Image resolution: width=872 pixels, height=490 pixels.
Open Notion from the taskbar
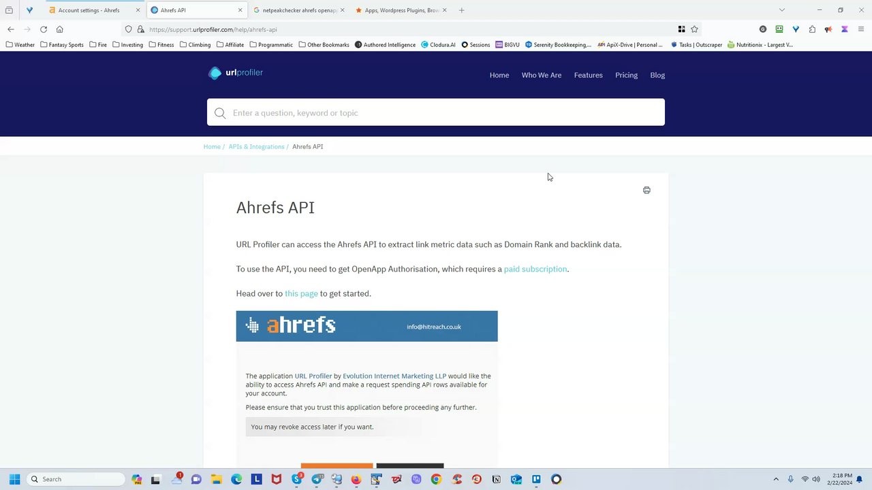[496, 479]
